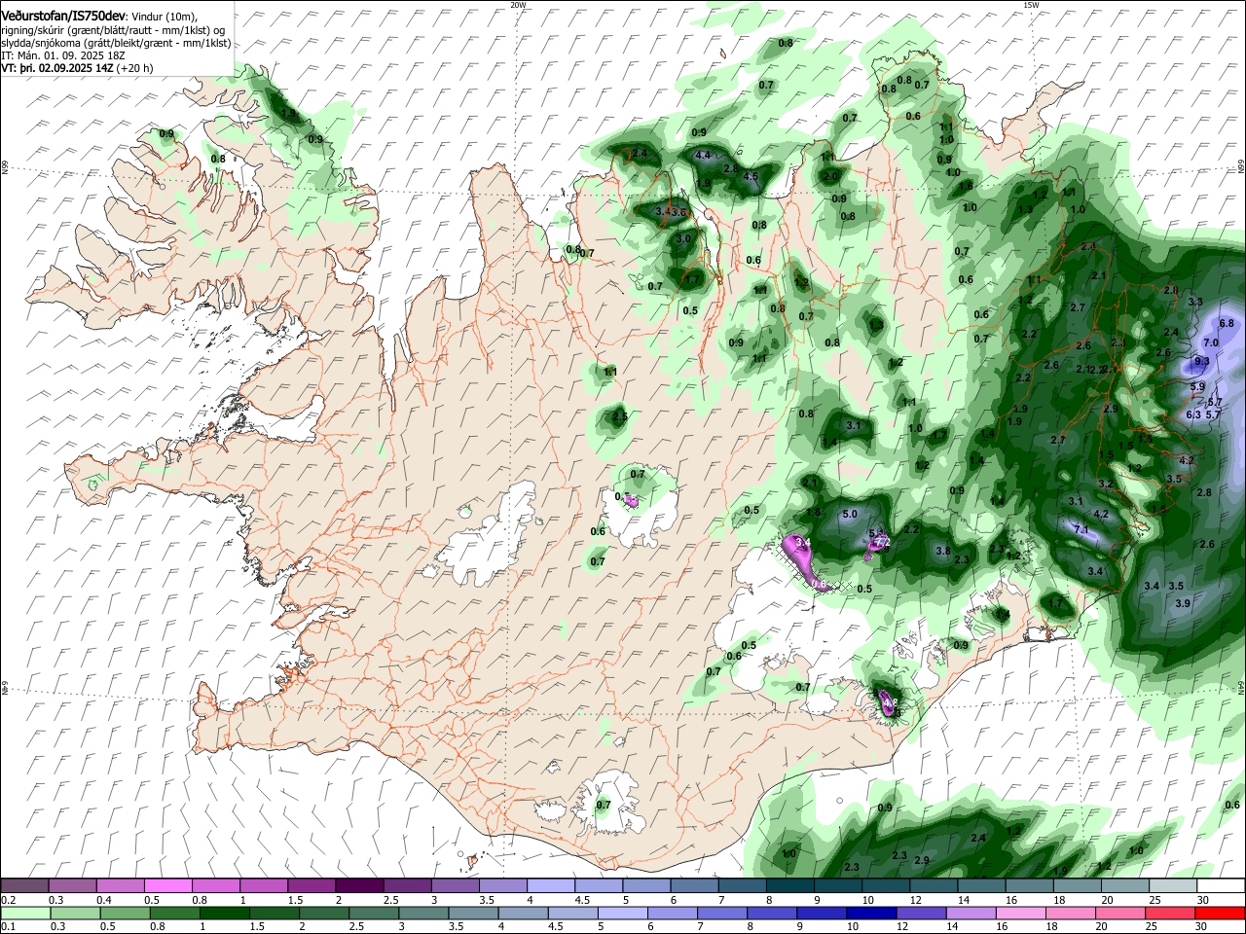Click the 4.4 precipitation value on the map
Image resolution: width=1246 pixels, height=934 pixels.
702,155
